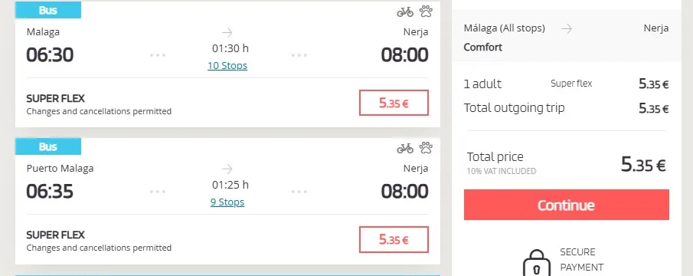Image resolution: width=693 pixels, height=276 pixels.
Task: Click bicycle icon on Puerto Malaga trip
Action: click(405, 148)
